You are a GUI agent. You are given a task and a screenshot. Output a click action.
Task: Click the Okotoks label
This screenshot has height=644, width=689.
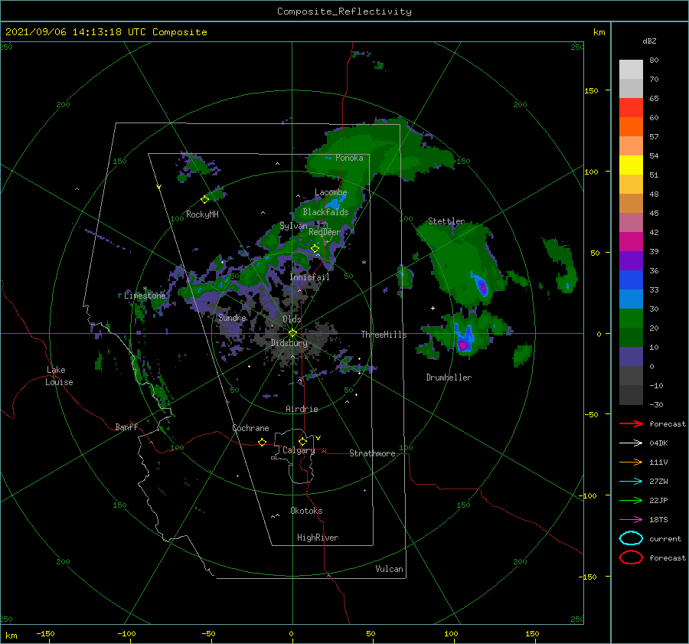tap(306, 511)
